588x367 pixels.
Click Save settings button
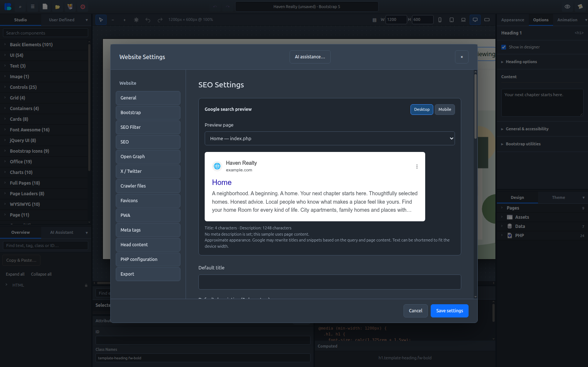click(449, 311)
